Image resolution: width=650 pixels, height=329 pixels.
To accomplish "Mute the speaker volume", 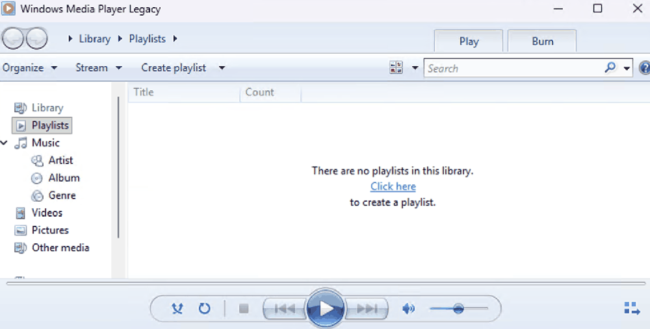I will (408, 309).
